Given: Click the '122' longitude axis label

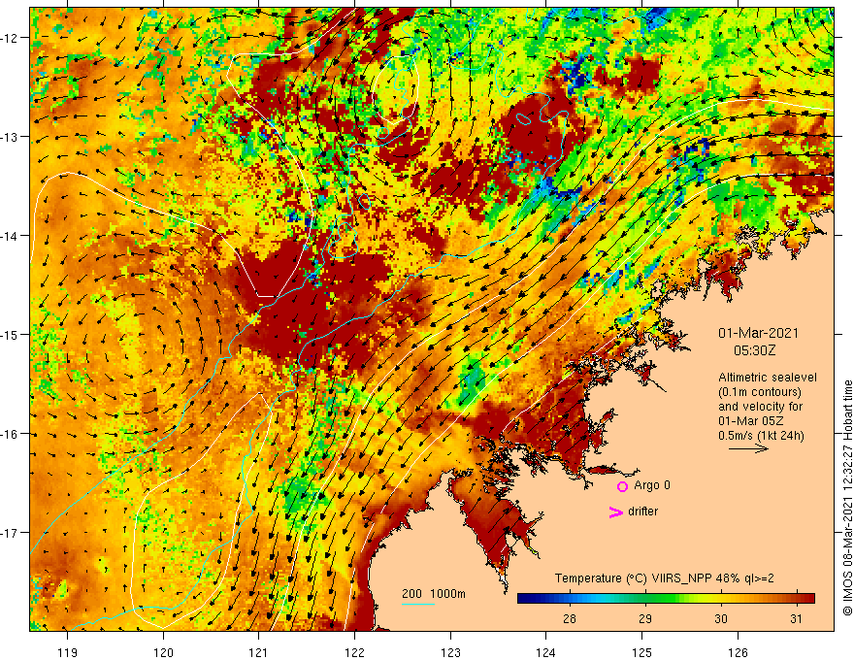Looking at the screenshot, I should point(354,652).
